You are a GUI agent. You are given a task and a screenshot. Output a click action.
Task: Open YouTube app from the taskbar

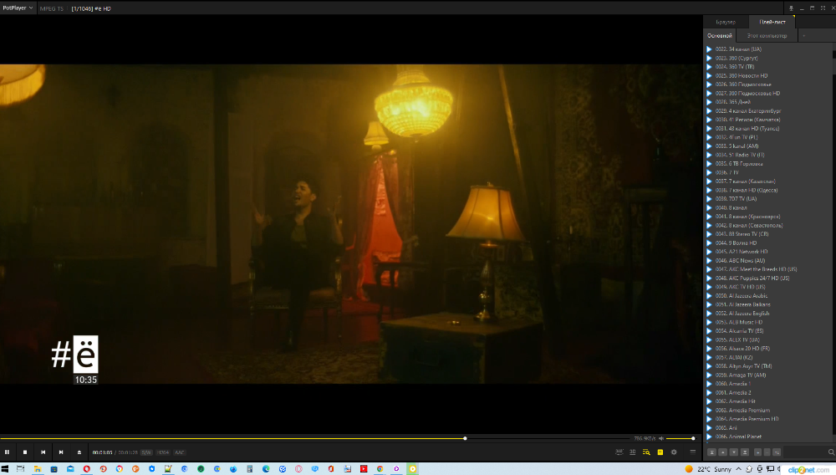(364, 469)
